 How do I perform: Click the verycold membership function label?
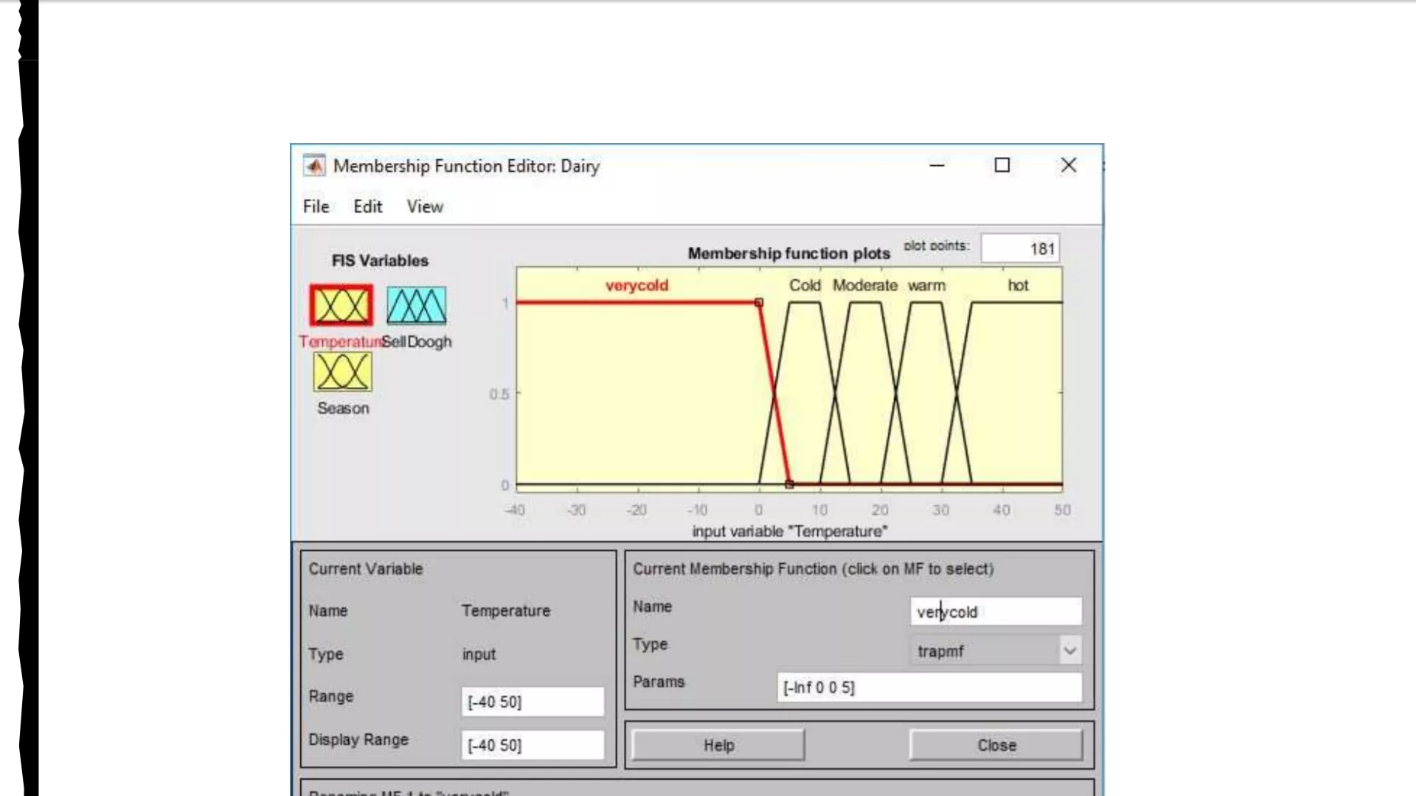coord(636,285)
